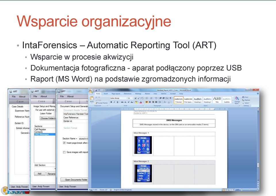Open the Change Case (Aa) dropdown
The width and height of the screenshot is (276, 196).
point(132,102)
